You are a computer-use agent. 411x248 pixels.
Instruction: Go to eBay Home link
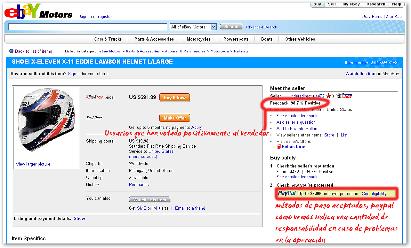(372, 17)
